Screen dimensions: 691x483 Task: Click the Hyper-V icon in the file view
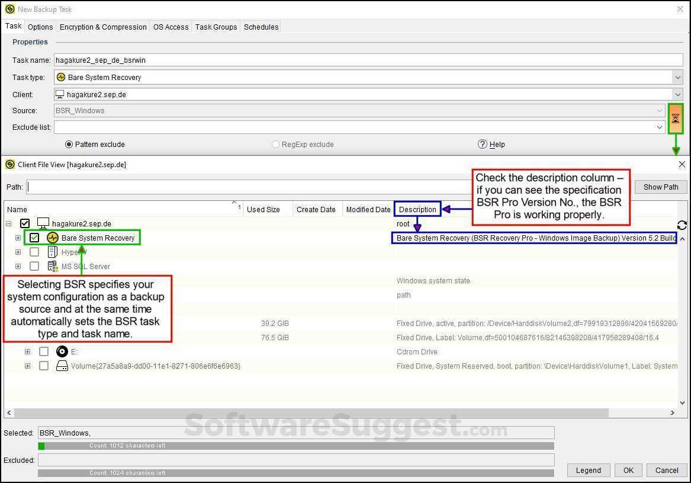tap(52, 251)
